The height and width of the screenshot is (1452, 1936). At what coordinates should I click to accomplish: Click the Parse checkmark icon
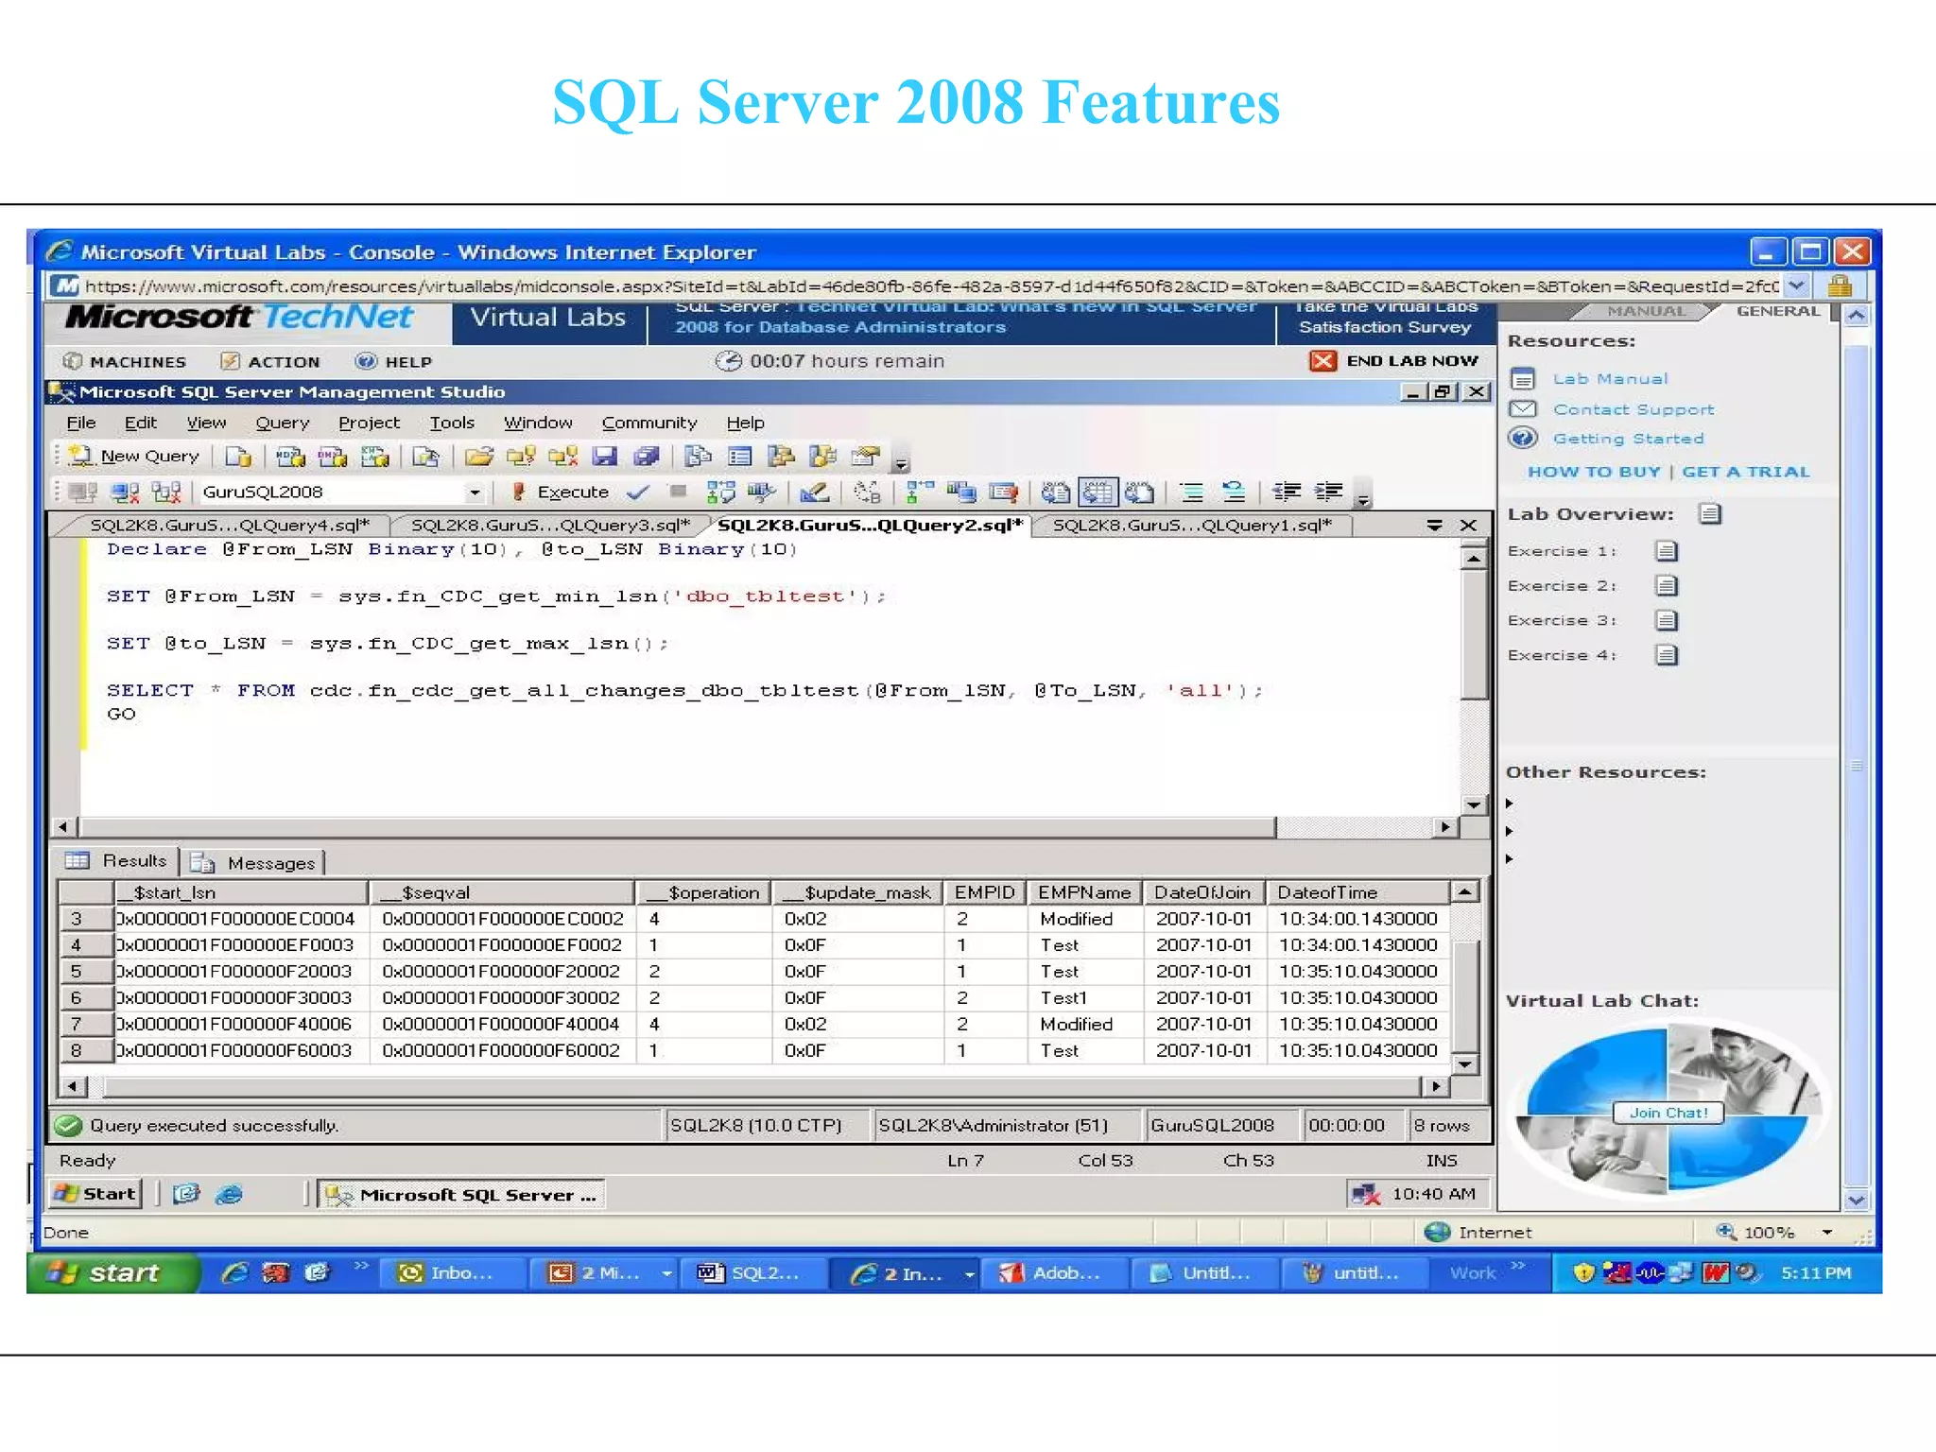(638, 492)
